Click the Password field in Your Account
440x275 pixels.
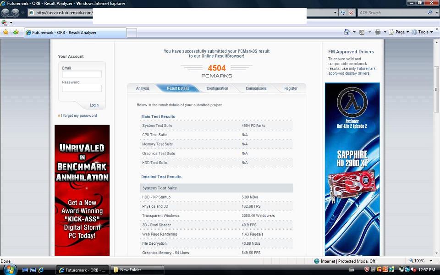pyautogui.click(x=82, y=88)
